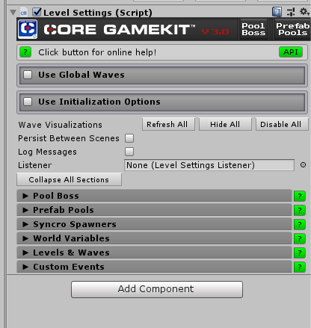Click the 'Level Settings (Script)' title text
311x328 pixels.
click(98, 13)
